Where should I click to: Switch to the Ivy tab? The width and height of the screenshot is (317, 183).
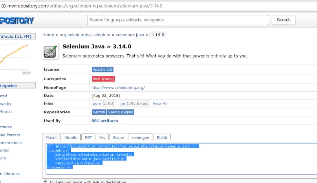click(x=102, y=137)
